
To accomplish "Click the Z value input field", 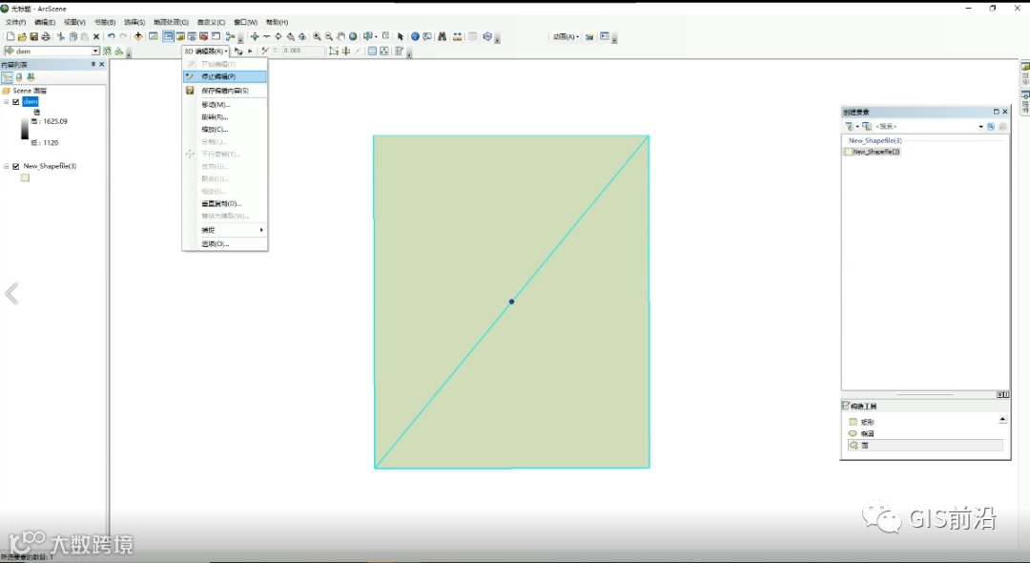I will [x=303, y=51].
